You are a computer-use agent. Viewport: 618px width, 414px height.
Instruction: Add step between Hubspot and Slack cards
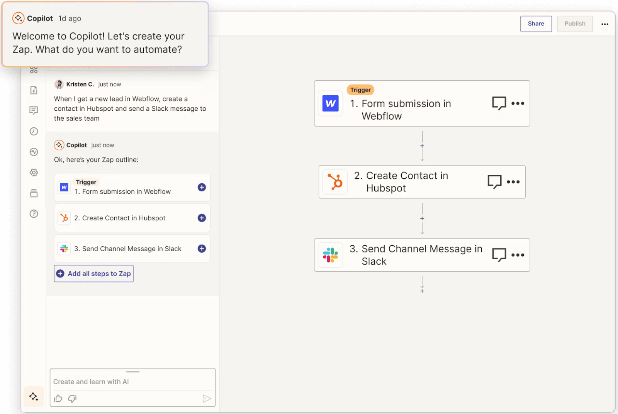[422, 218]
